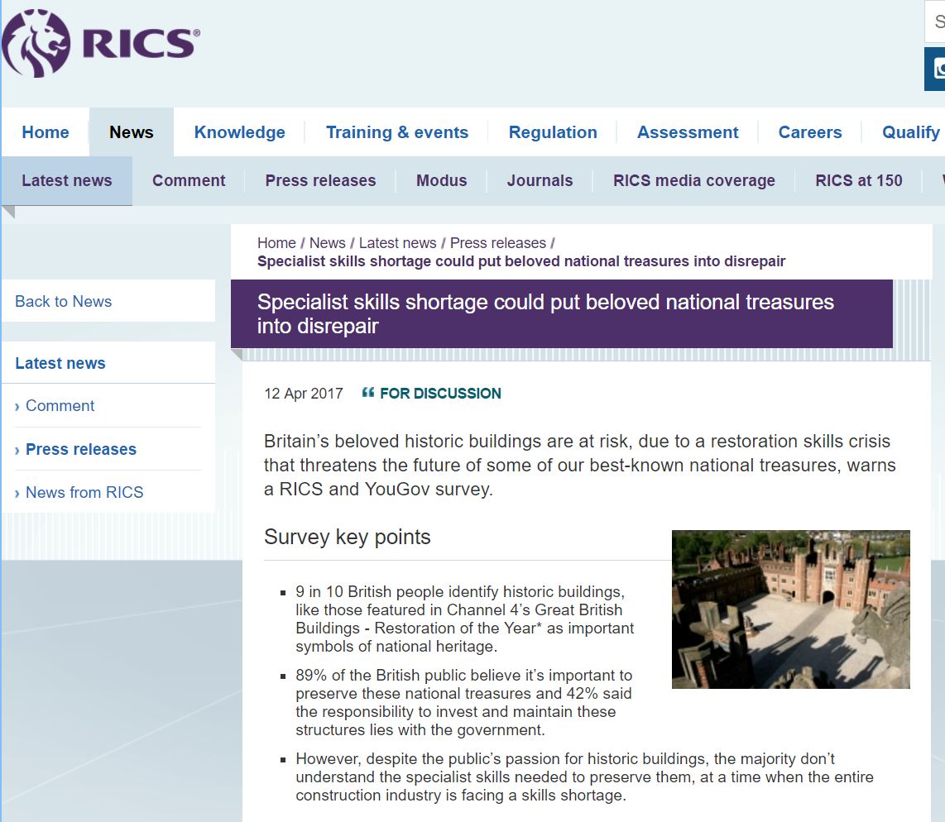Viewport: 945px width, 822px height.
Task: Open Press releases in the sub-navigation bar
Action: pos(320,180)
